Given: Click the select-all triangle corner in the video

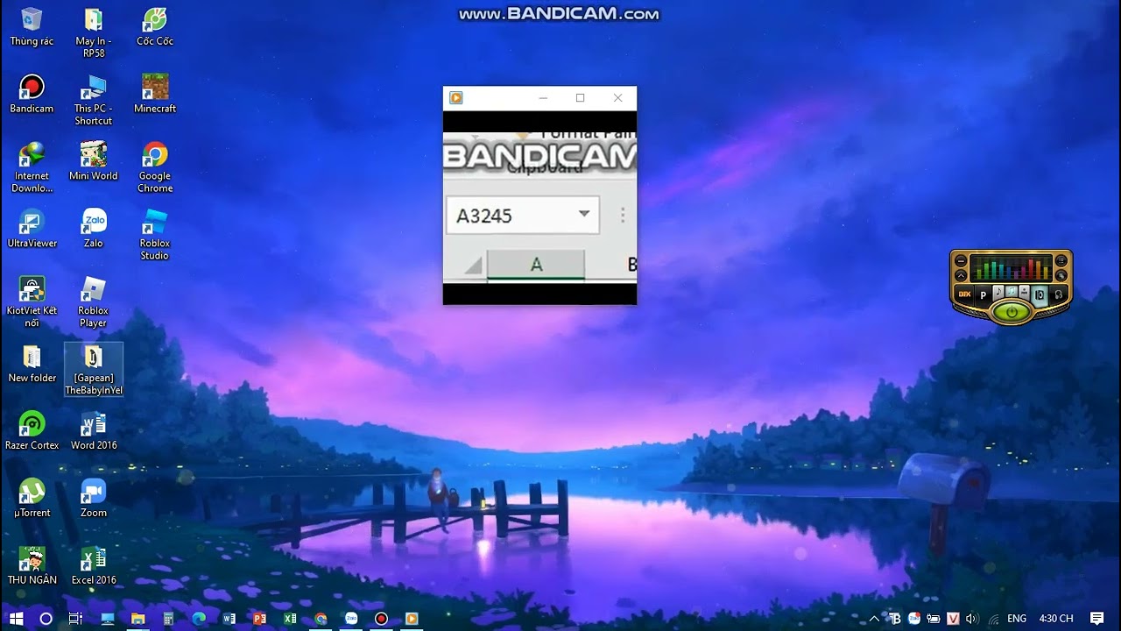Looking at the screenshot, I should (473, 266).
